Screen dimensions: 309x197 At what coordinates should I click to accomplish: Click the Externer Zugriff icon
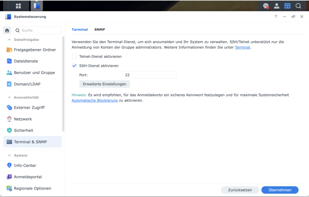click(9, 108)
